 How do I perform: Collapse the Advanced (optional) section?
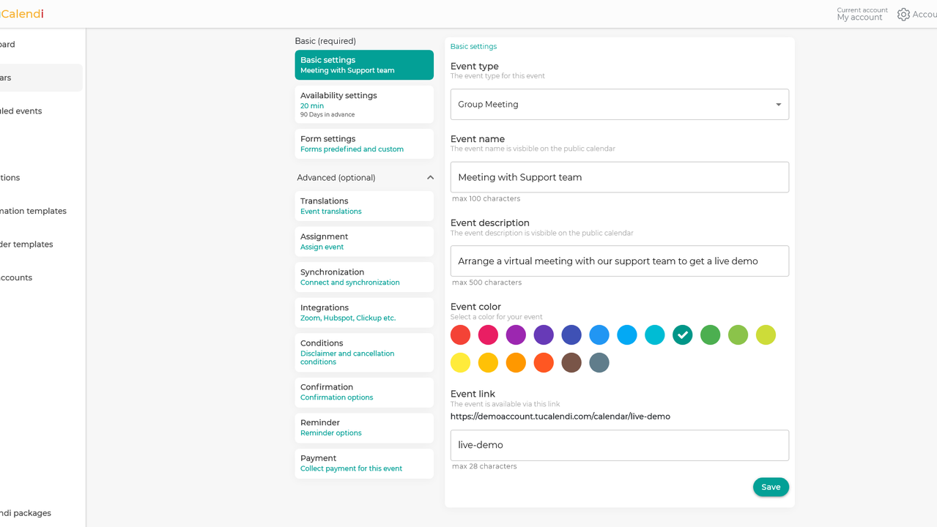click(x=430, y=178)
